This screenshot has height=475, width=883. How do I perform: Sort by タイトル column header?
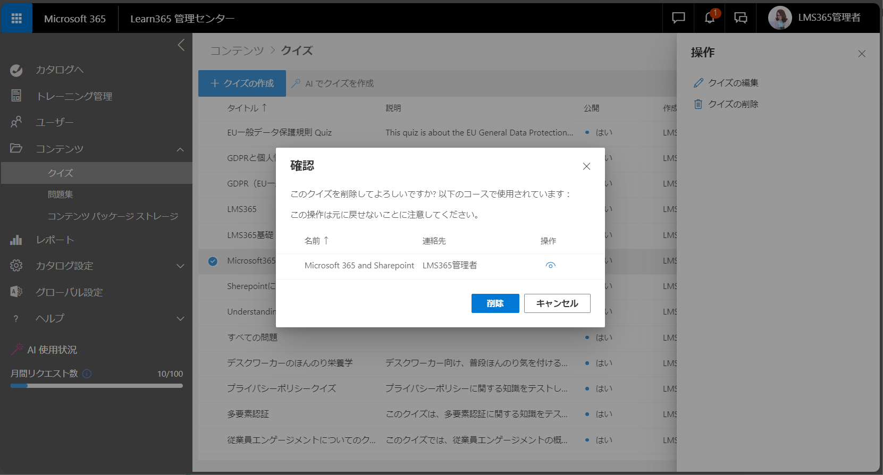247,108
